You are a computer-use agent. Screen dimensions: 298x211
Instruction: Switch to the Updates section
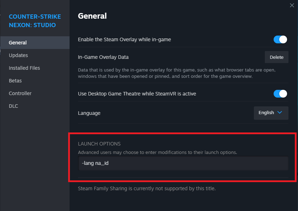18,55
